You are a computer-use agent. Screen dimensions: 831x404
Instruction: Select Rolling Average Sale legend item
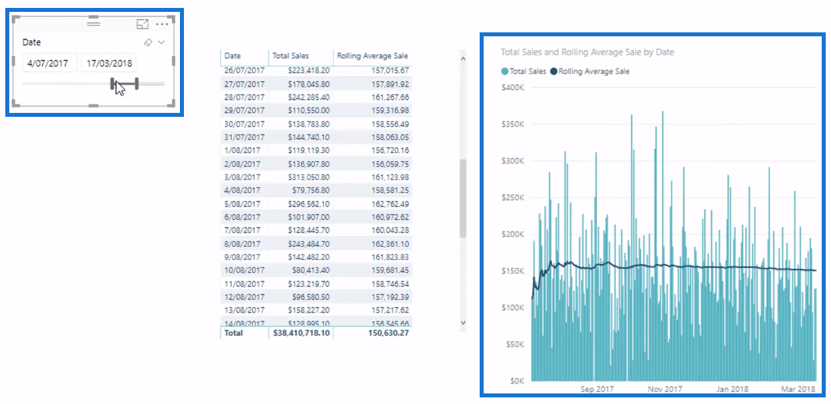tap(590, 71)
